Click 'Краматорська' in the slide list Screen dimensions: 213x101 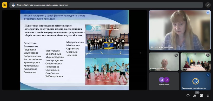pyautogui.click(x=32, y=63)
